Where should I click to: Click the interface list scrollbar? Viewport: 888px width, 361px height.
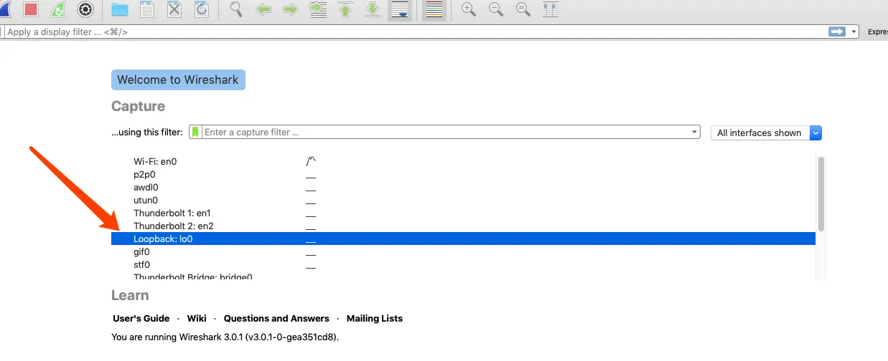coord(821,193)
